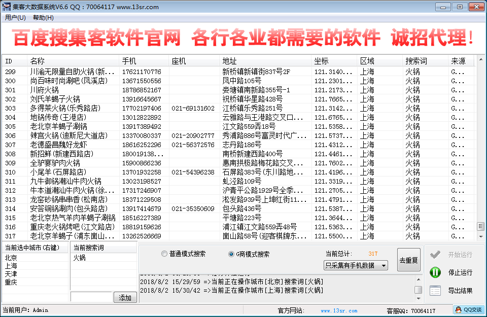Screen dimensions: 487x317
Task: Open the 帮助(H) menu
Action: [x=43, y=18]
